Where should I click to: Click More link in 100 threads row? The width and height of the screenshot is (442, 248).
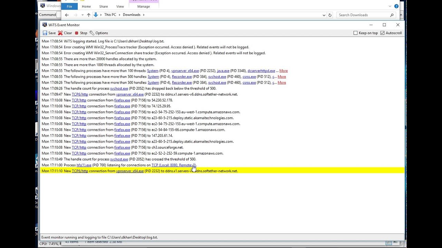[x=284, y=71]
